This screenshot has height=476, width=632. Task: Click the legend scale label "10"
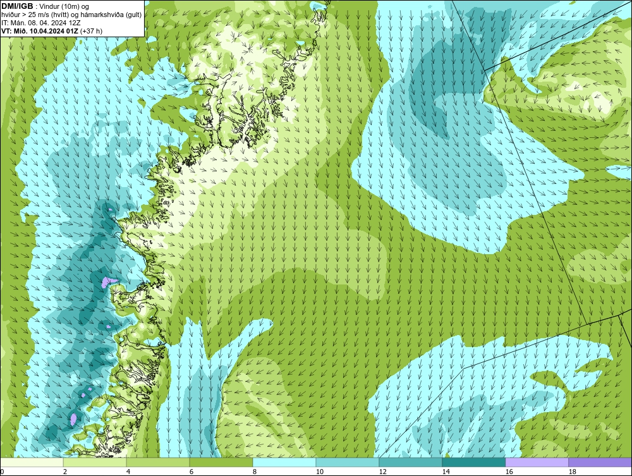(319, 472)
